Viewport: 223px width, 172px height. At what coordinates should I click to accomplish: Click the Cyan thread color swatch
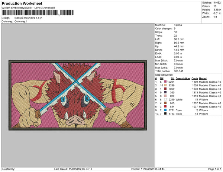point(165,110)
